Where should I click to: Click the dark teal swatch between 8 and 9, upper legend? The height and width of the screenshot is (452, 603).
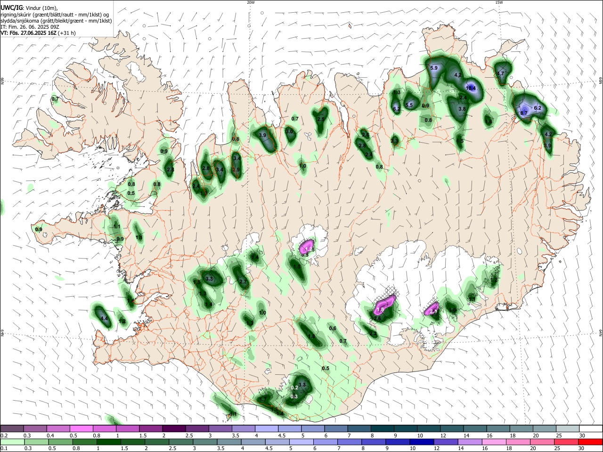[382, 428]
